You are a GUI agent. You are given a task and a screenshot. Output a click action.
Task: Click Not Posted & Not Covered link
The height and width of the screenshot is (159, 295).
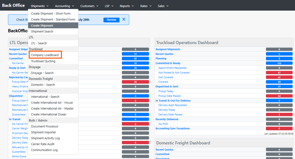[174, 72]
